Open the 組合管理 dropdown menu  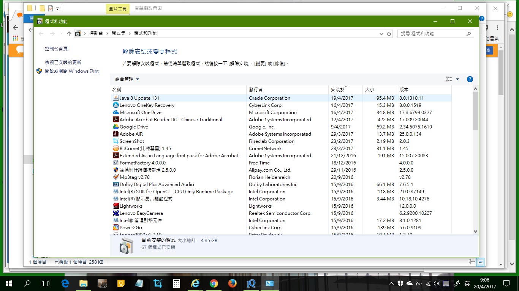click(x=127, y=79)
